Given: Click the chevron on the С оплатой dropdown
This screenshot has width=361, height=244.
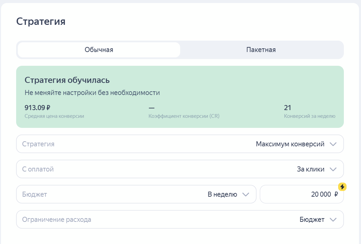Looking at the screenshot, I should pos(333,169).
